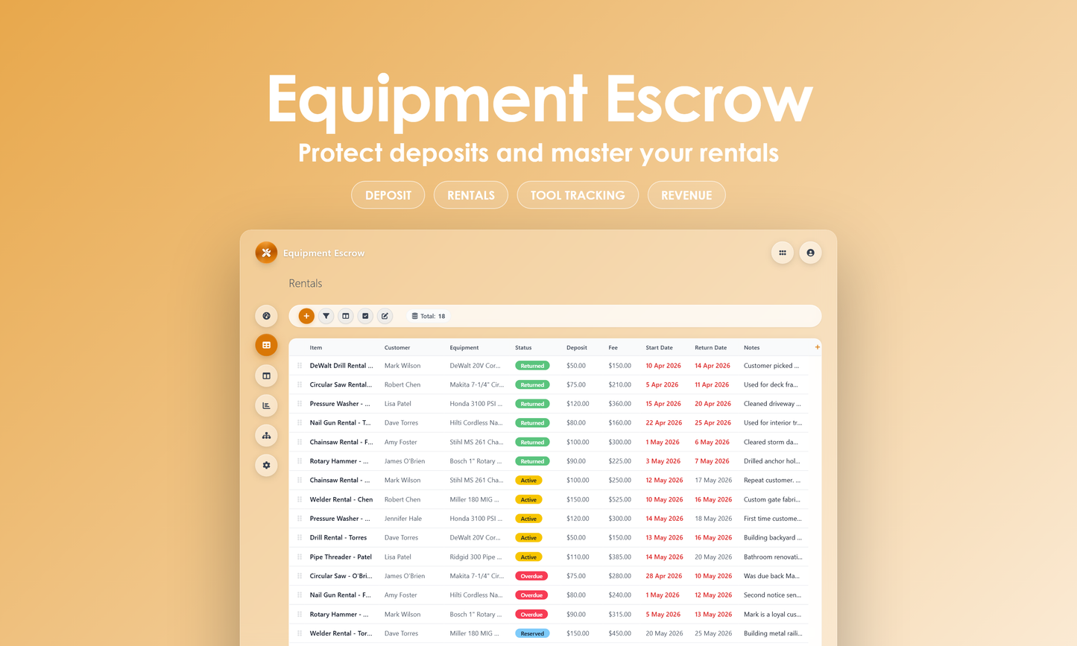Grab drag handle of Circular Saw - O'Bri row
Viewport: 1077px width, 646px height.
[x=300, y=576]
